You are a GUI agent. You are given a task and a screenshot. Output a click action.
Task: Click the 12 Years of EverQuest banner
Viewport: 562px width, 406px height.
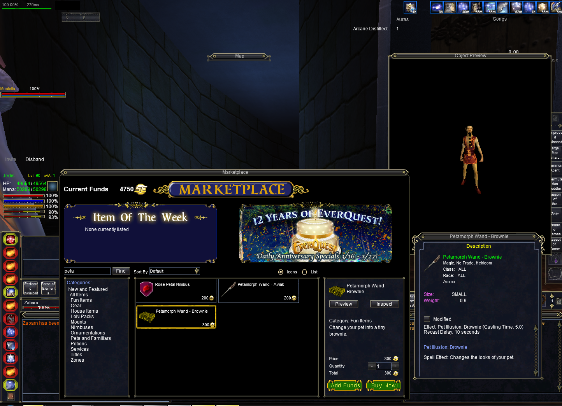tap(316, 233)
